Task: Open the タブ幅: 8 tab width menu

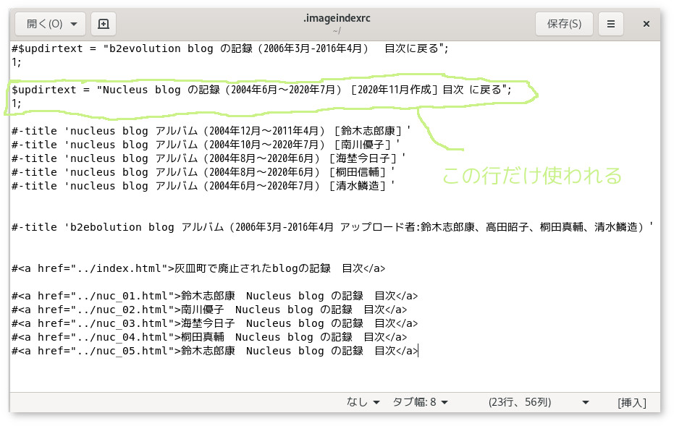Action: tap(420, 402)
